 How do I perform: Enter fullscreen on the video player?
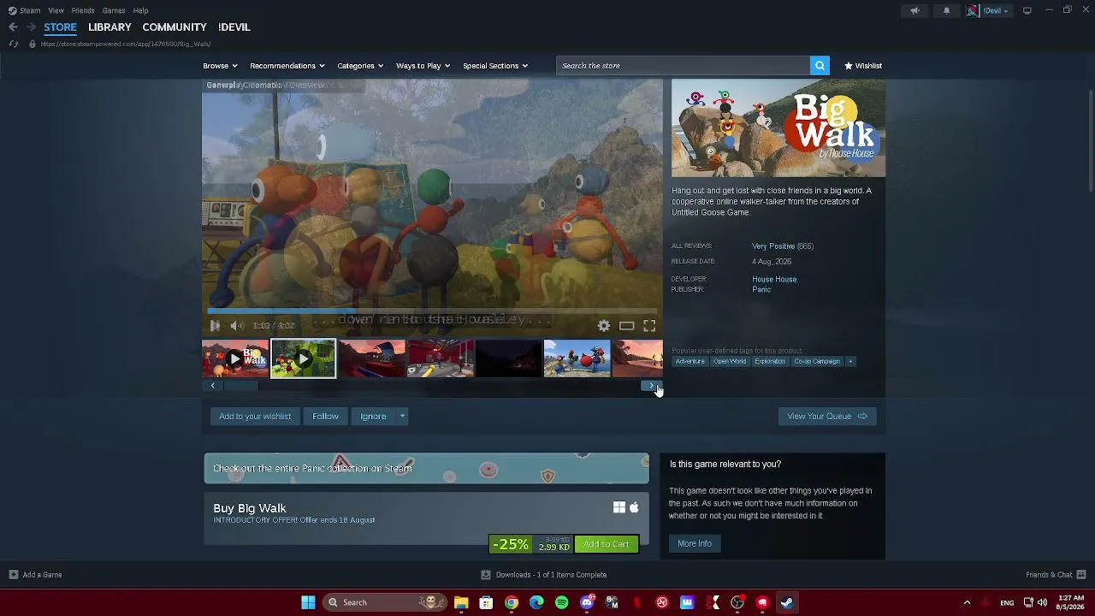[649, 325]
